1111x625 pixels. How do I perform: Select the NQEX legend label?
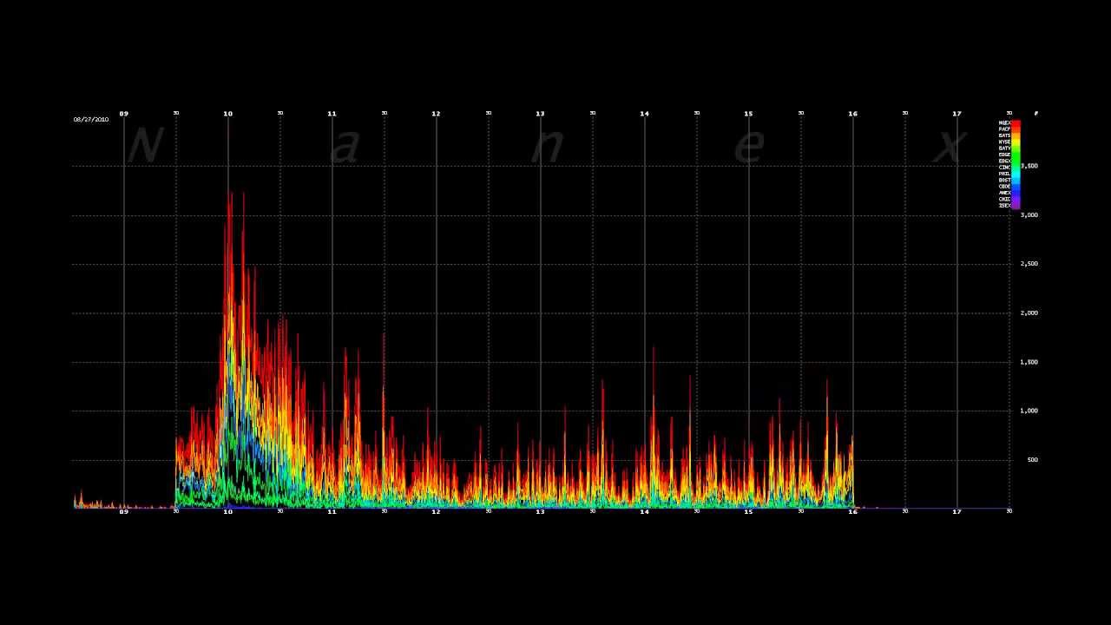point(1004,123)
